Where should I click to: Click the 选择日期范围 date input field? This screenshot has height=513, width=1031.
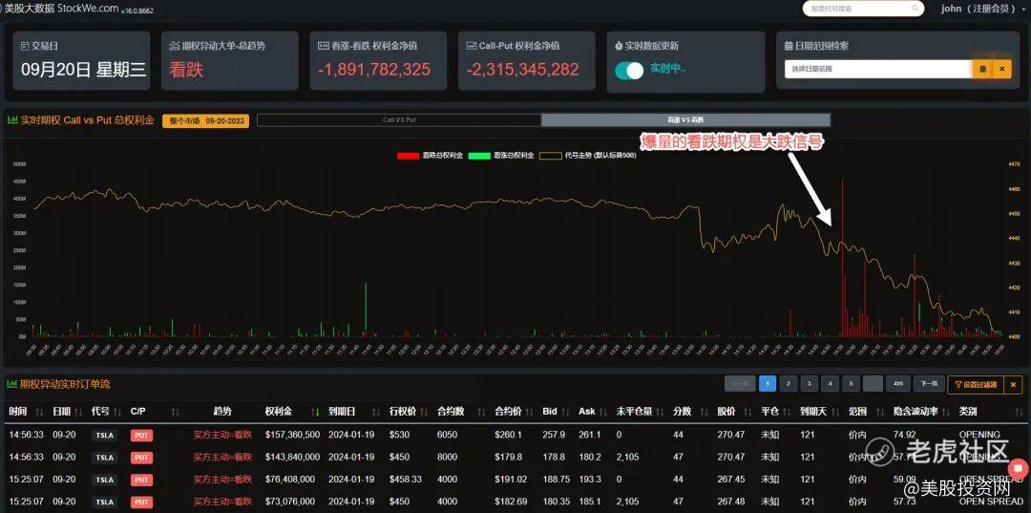click(x=878, y=69)
